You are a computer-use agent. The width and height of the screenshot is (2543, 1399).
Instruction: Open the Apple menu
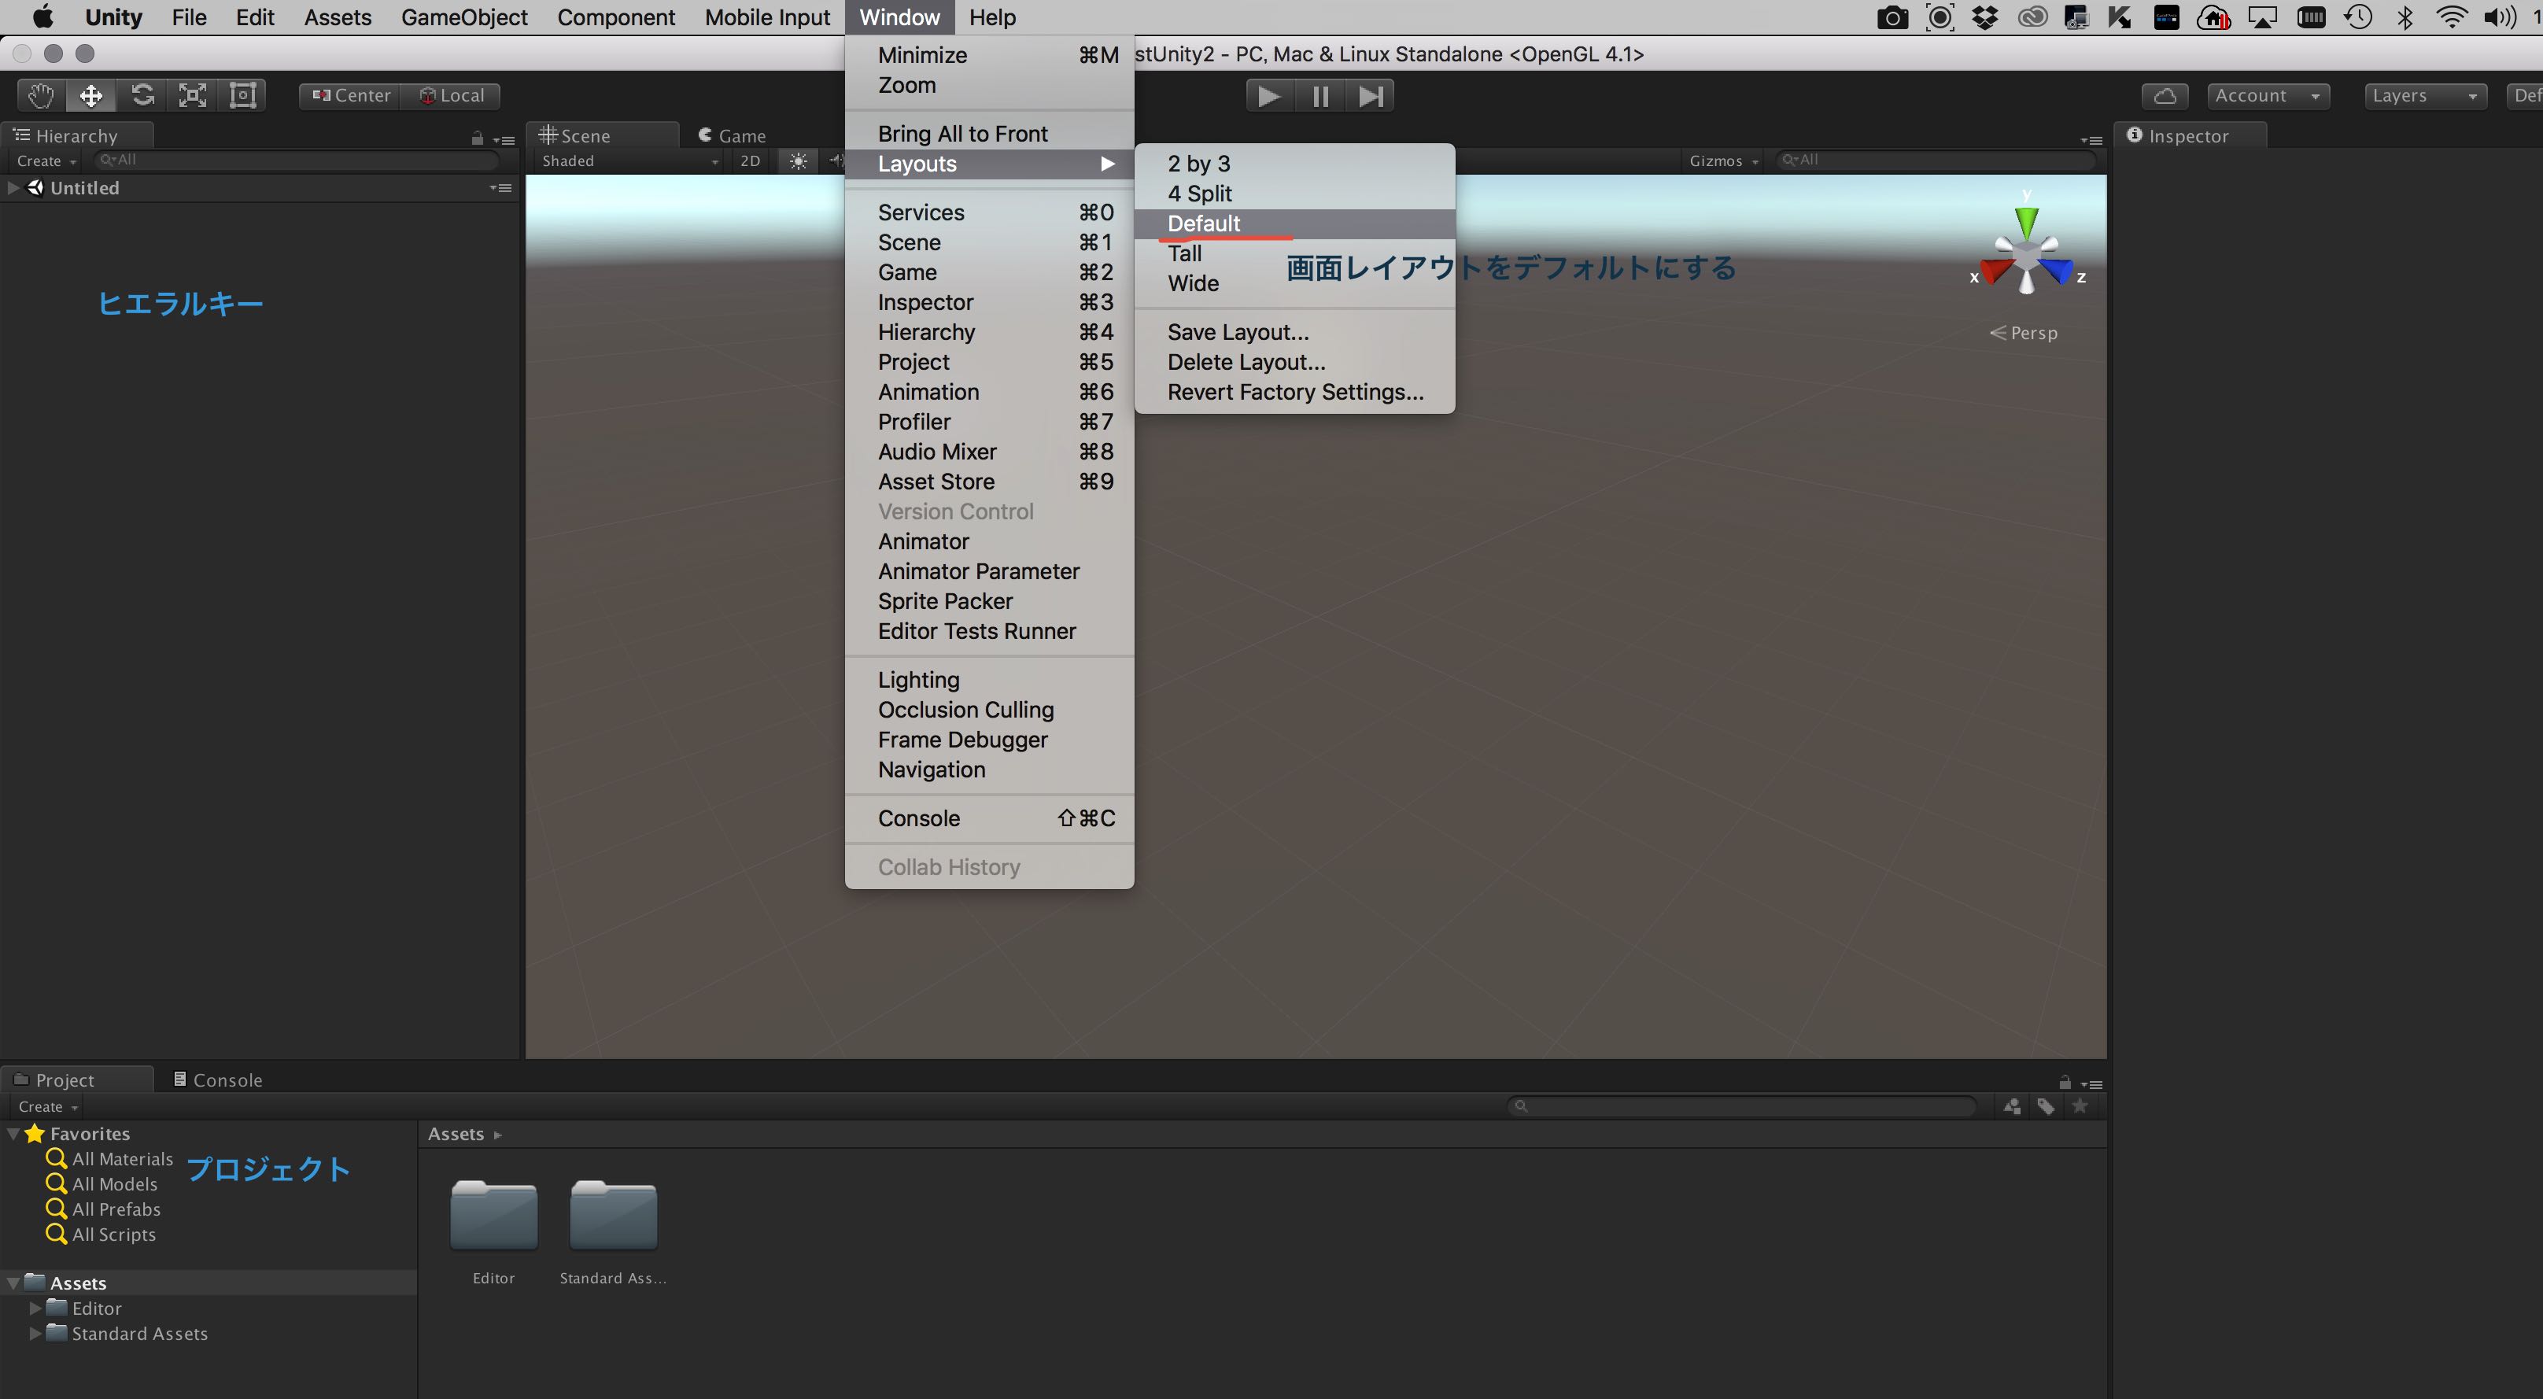coord(42,17)
